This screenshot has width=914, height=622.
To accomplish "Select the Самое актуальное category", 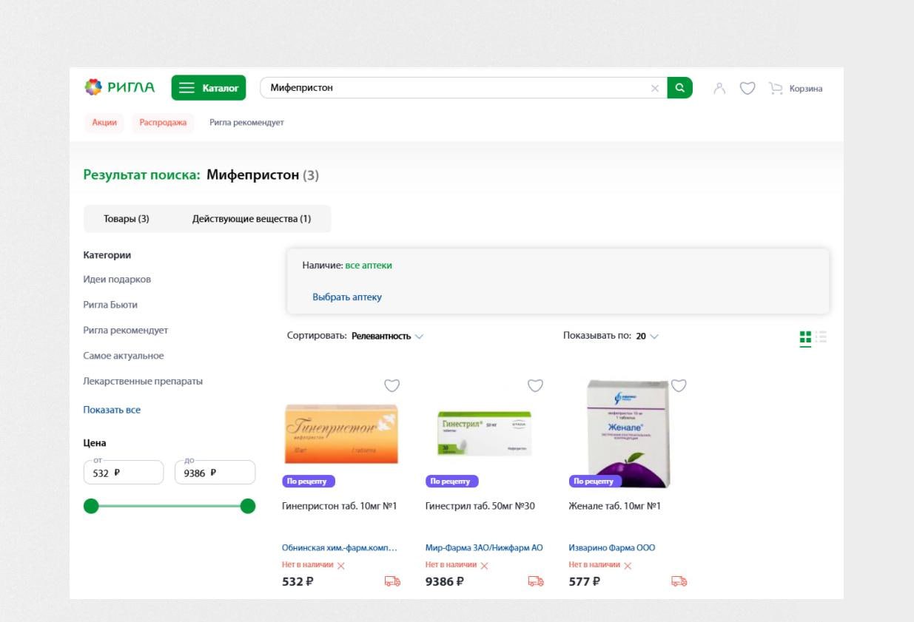I will tap(124, 356).
